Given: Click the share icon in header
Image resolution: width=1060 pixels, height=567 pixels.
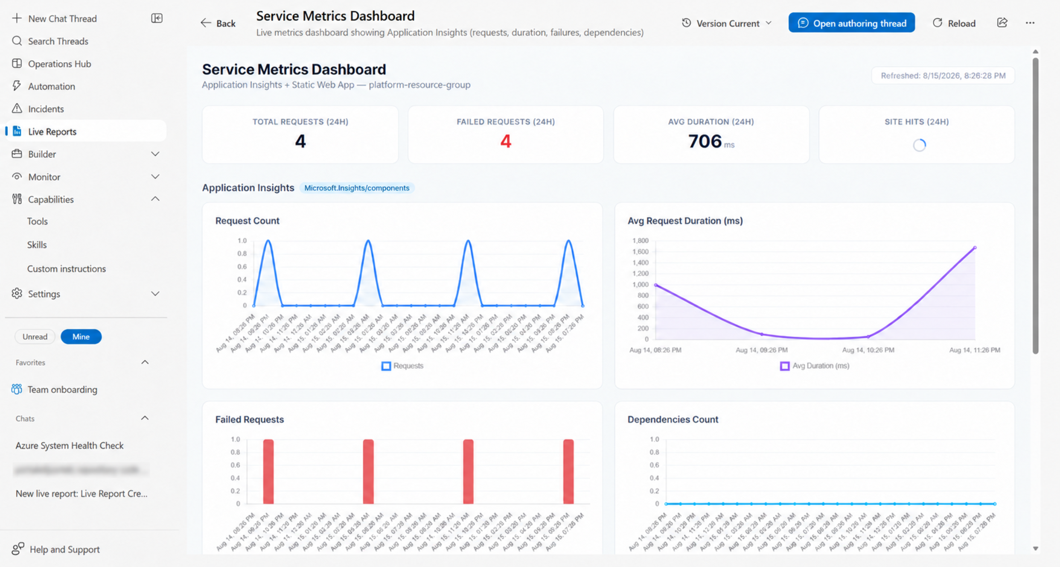Looking at the screenshot, I should point(1002,23).
